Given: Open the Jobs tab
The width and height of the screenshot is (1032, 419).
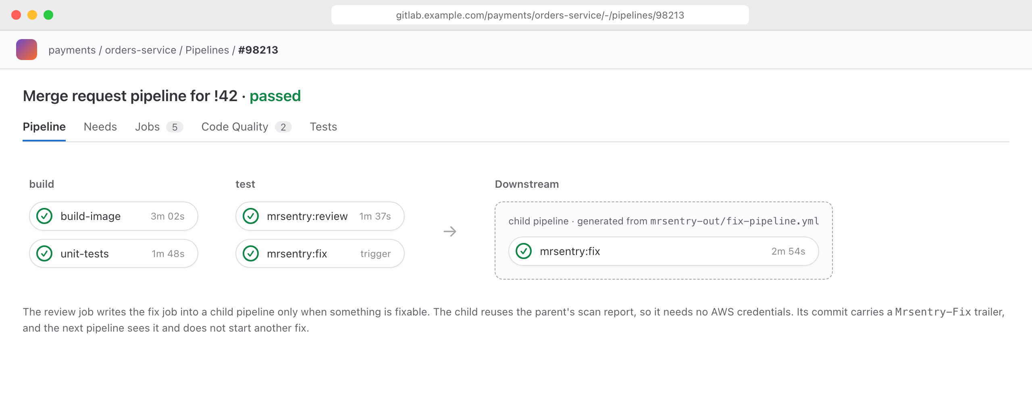Looking at the screenshot, I should 159,127.
